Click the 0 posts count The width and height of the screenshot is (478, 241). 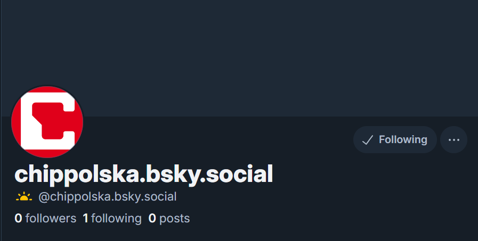coord(169,218)
